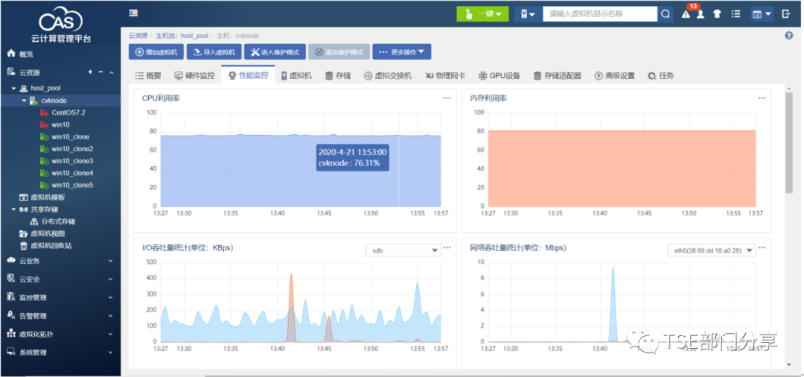Open the sdb disk selector dropdown
Image resolution: width=804 pixels, height=377 pixels.
(x=403, y=250)
